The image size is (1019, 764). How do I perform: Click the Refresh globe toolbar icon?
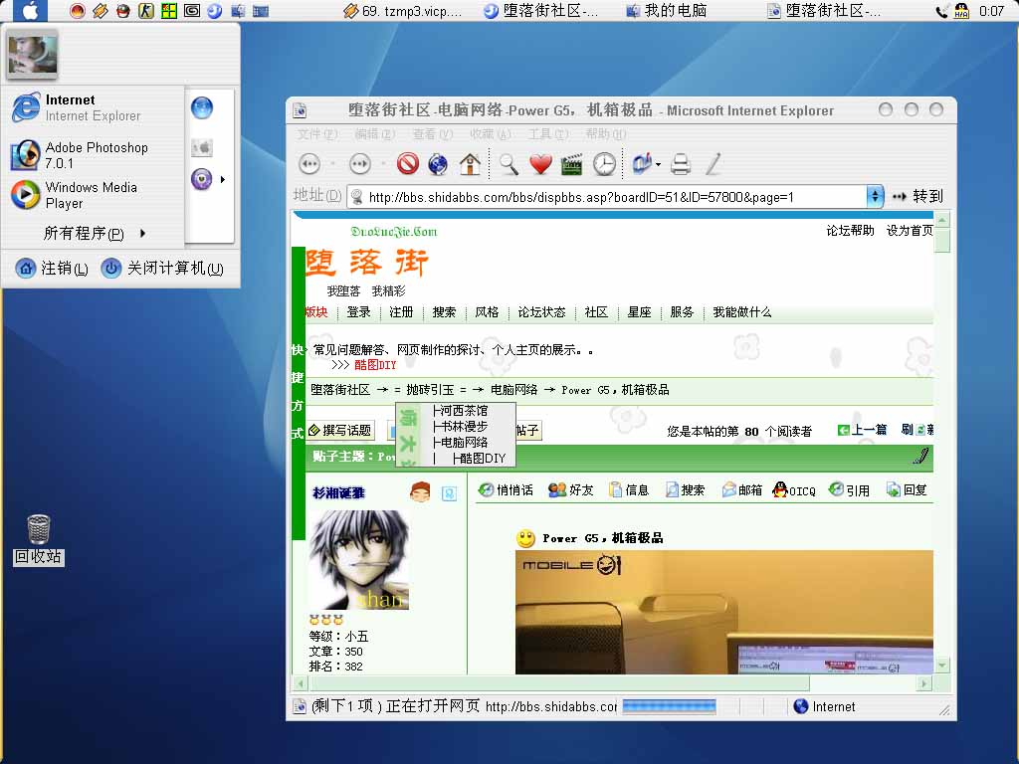click(x=438, y=164)
